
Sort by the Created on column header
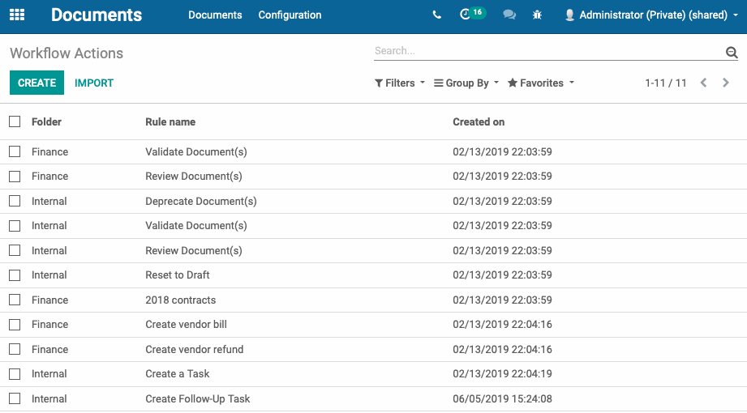coord(479,121)
